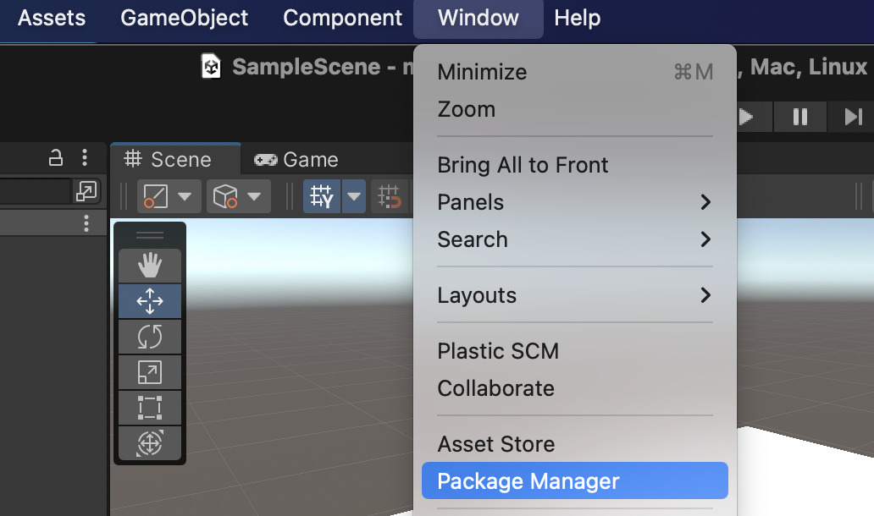The width and height of the screenshot is (874, 516).
Task: Open the panel's three-dot options menu
Action: (x=85, y=158)
